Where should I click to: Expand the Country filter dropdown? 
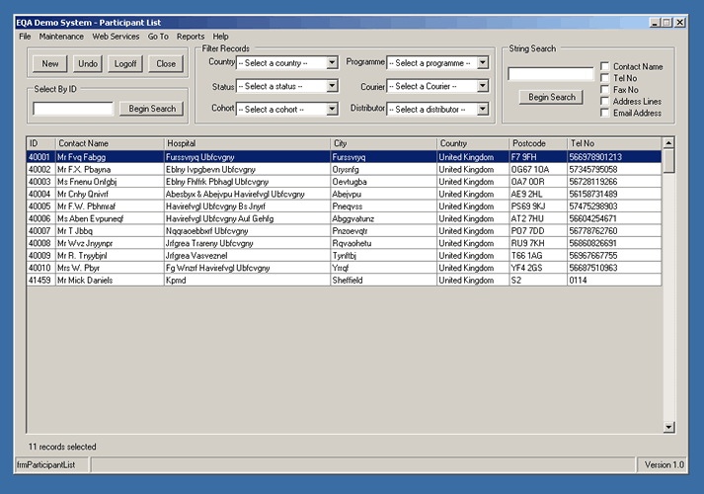(332, 62)
